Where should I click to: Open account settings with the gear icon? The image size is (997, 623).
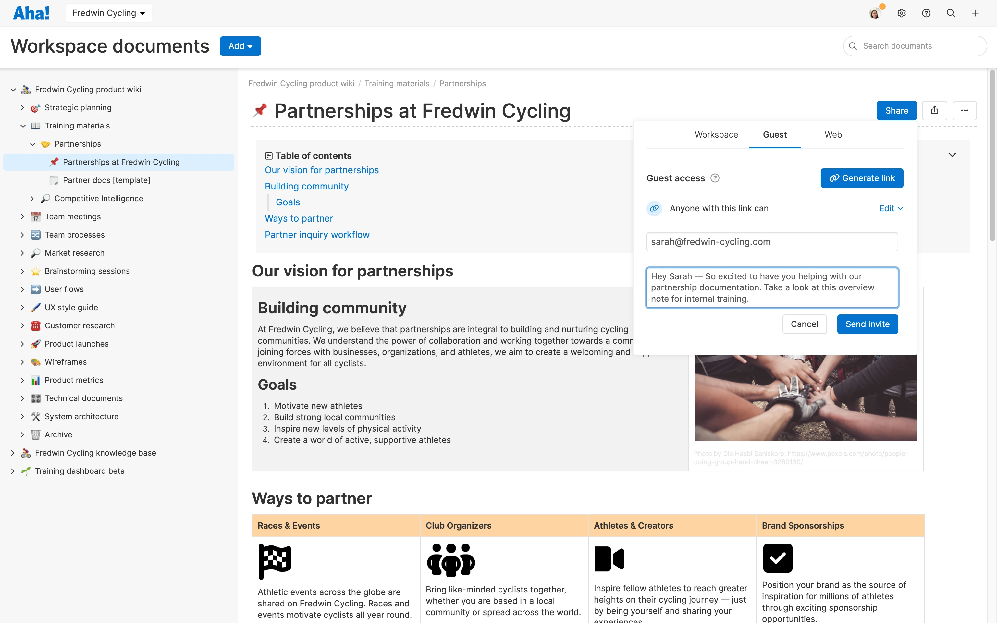click(902, 13)
